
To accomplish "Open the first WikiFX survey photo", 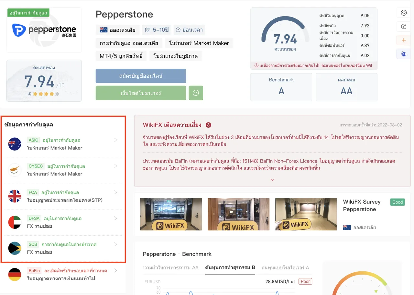I will 171,214.
